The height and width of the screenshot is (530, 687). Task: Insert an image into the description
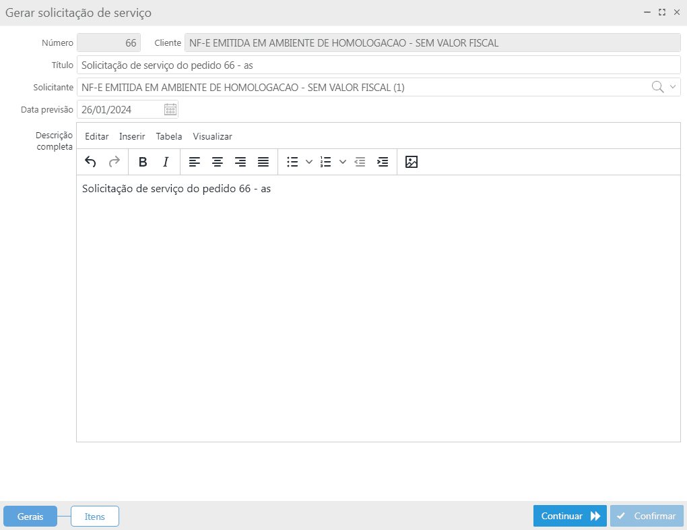click(x=412, y=162)
